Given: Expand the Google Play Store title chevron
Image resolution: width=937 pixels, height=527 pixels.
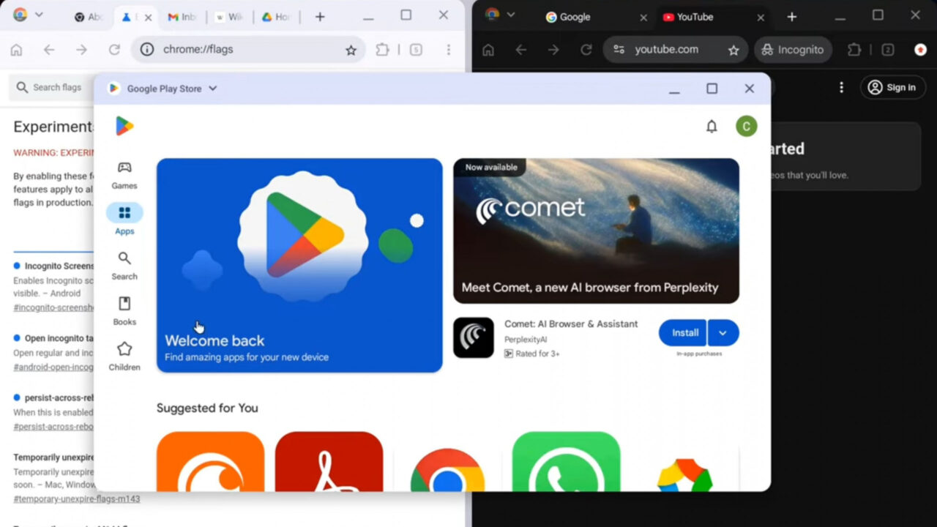Looking at the screenshot, I should click(212, 88).
